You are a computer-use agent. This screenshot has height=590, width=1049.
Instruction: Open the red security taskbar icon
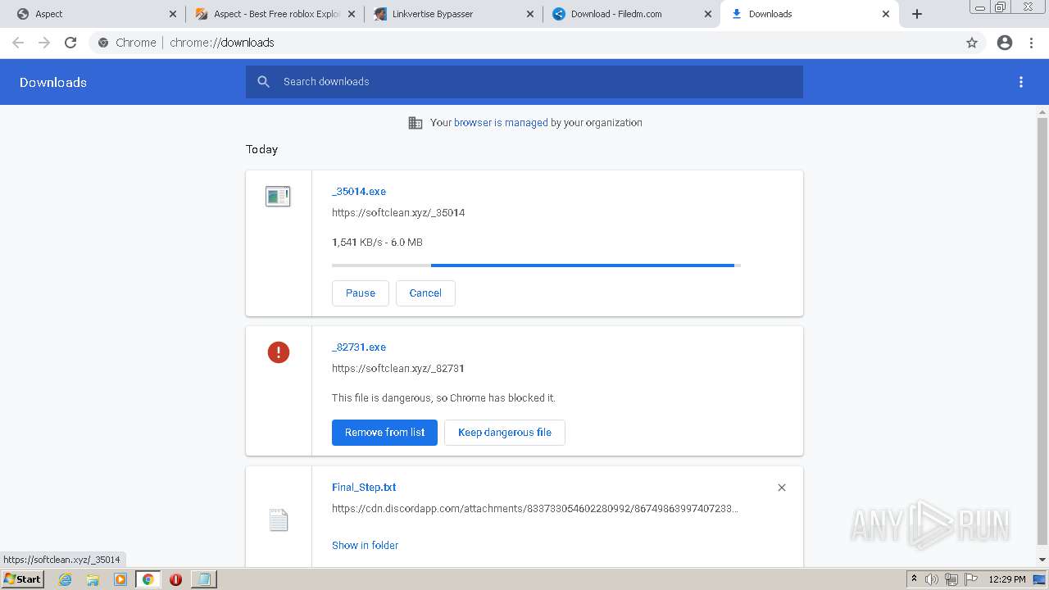[x=175, y=579]
